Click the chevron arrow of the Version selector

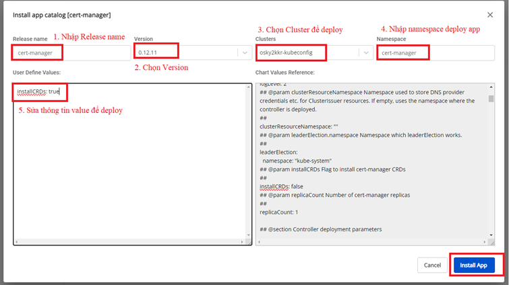[243, 52]
